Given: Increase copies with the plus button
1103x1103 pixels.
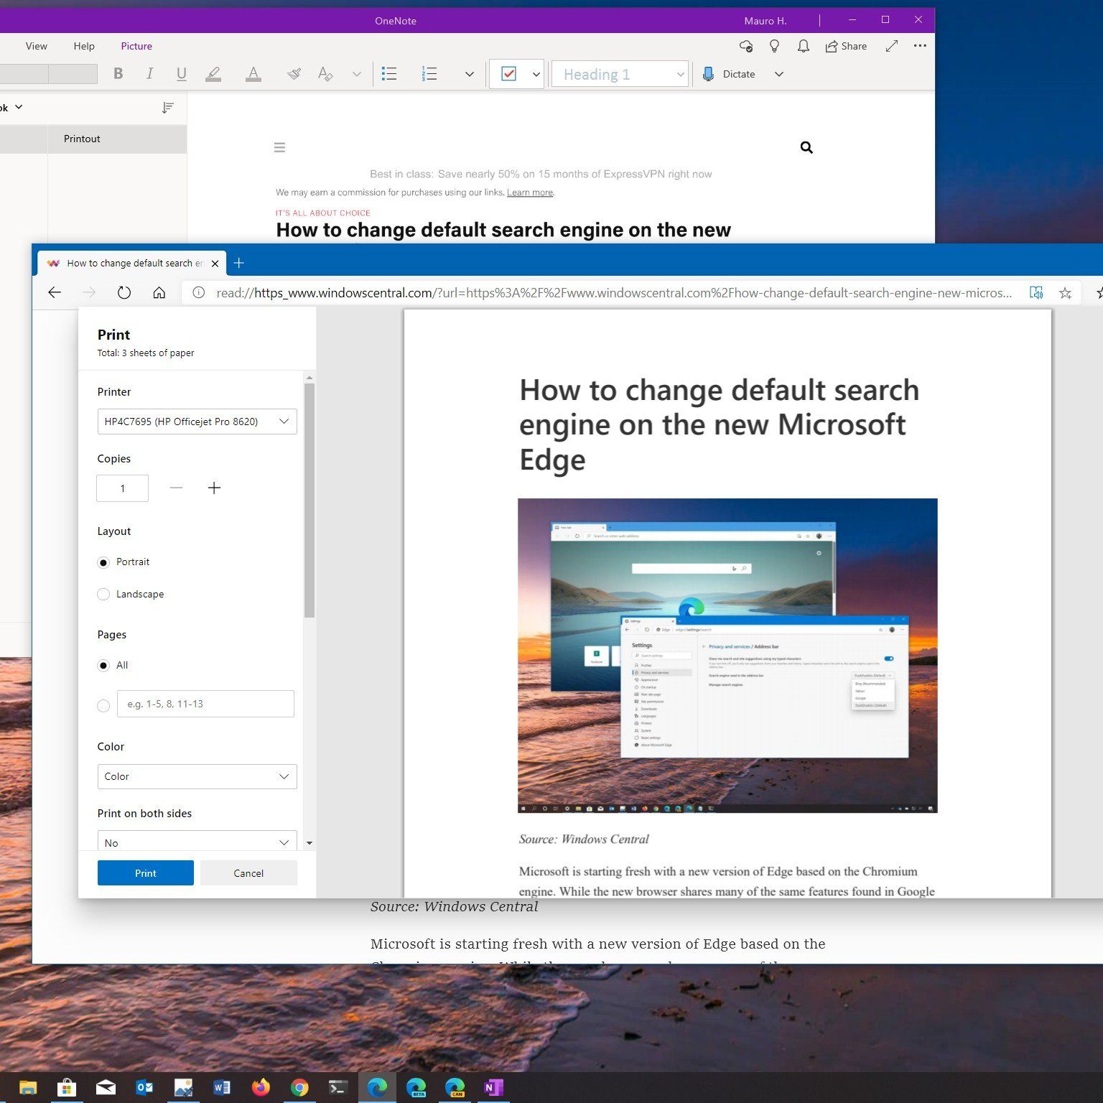Looking at the screenshot, I should (x=214, y=488).
